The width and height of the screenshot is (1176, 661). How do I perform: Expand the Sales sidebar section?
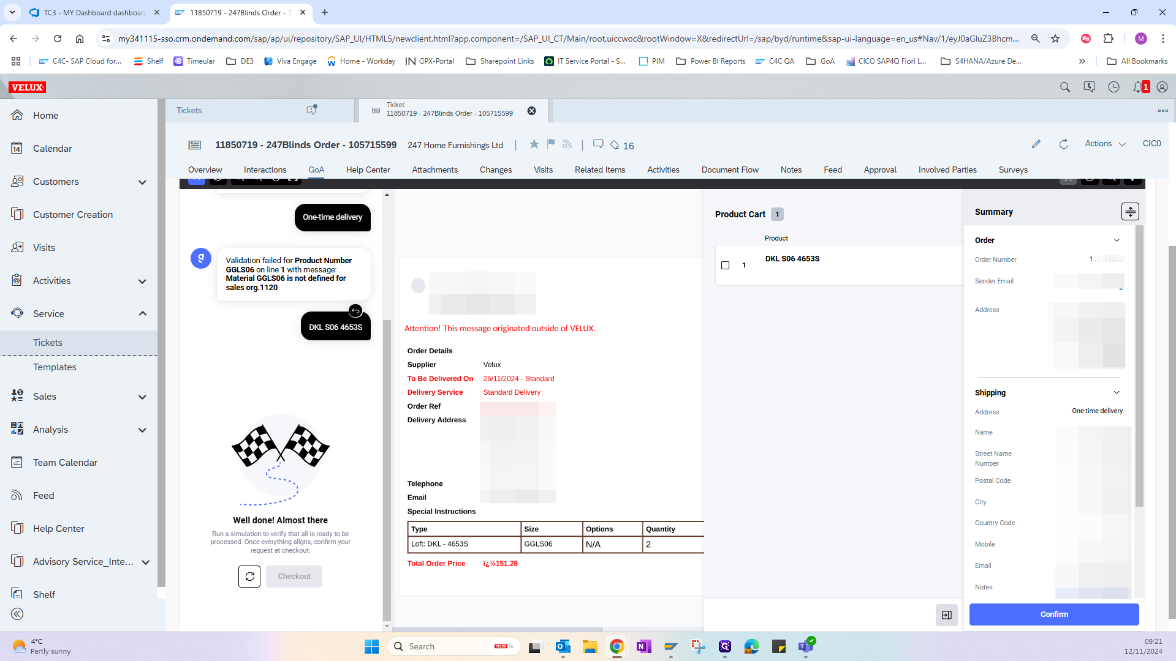[x=142, y=397]
